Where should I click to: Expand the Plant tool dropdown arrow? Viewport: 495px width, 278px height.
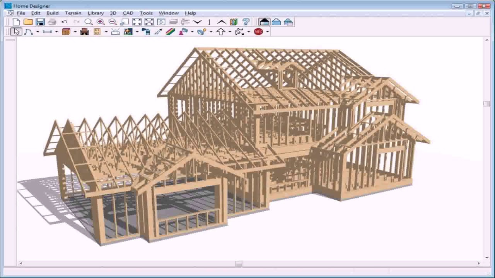[x=192, y=32]
